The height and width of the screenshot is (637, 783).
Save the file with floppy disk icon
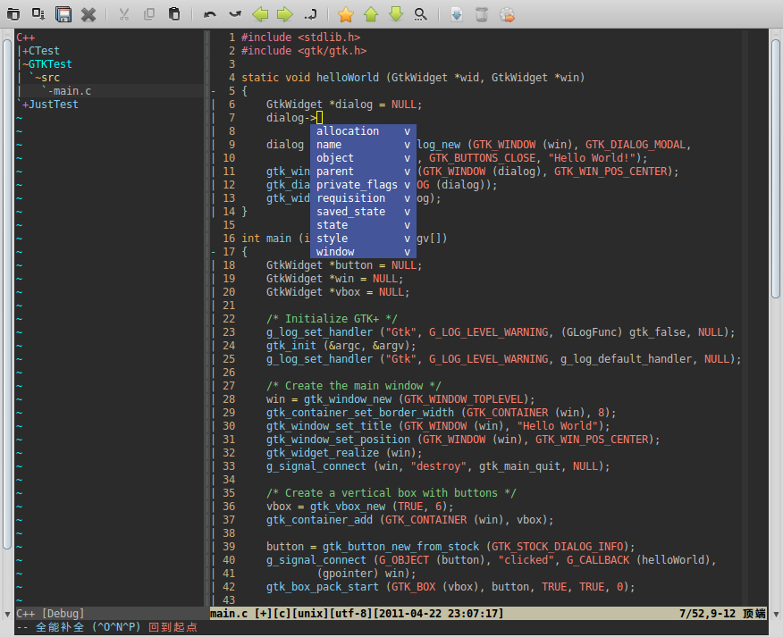(63, 14)
